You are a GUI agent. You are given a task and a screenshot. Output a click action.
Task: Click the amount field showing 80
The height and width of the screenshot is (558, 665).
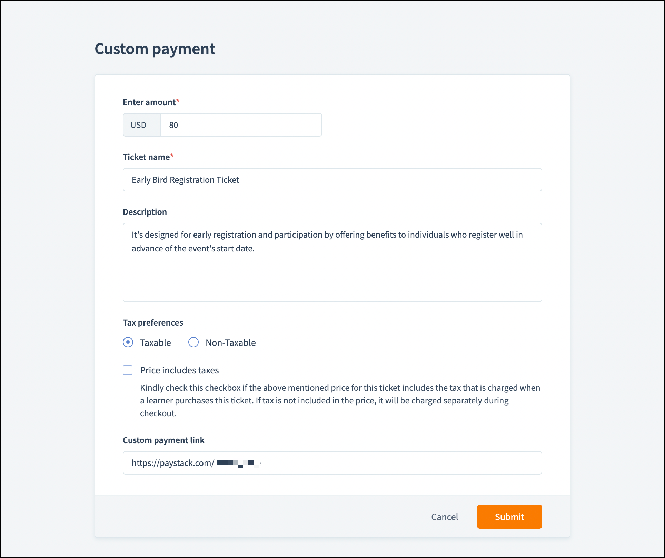tap(241, 125)
